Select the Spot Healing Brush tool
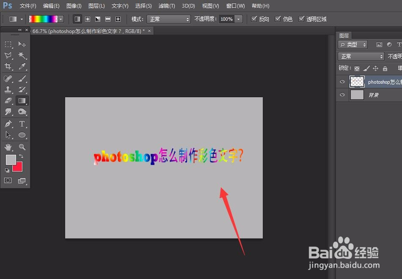The width and height of the screenshot is (402, 279). point(8,78)
